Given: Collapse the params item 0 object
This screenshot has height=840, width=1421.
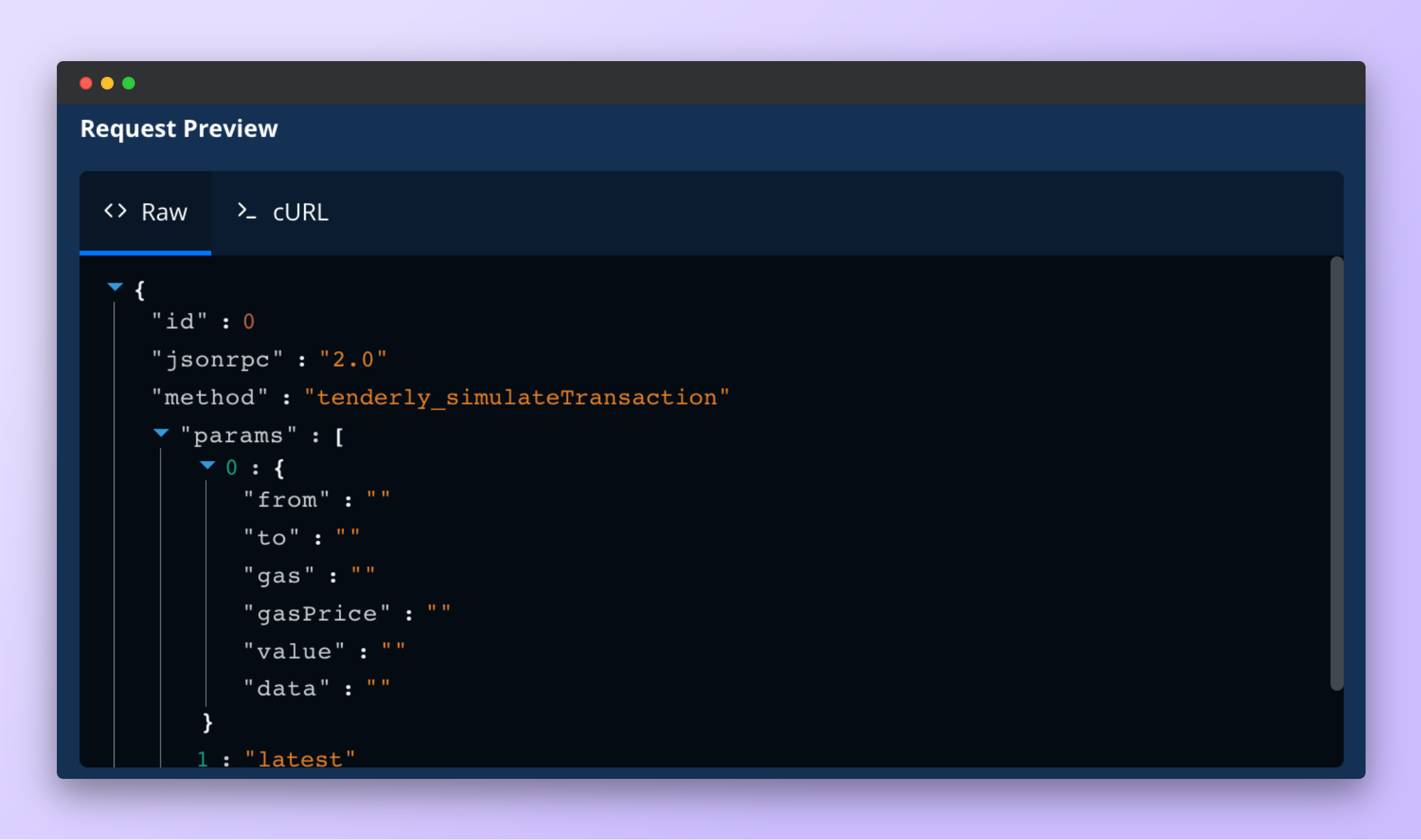Looking at the screenshot, I should point(207,465).
